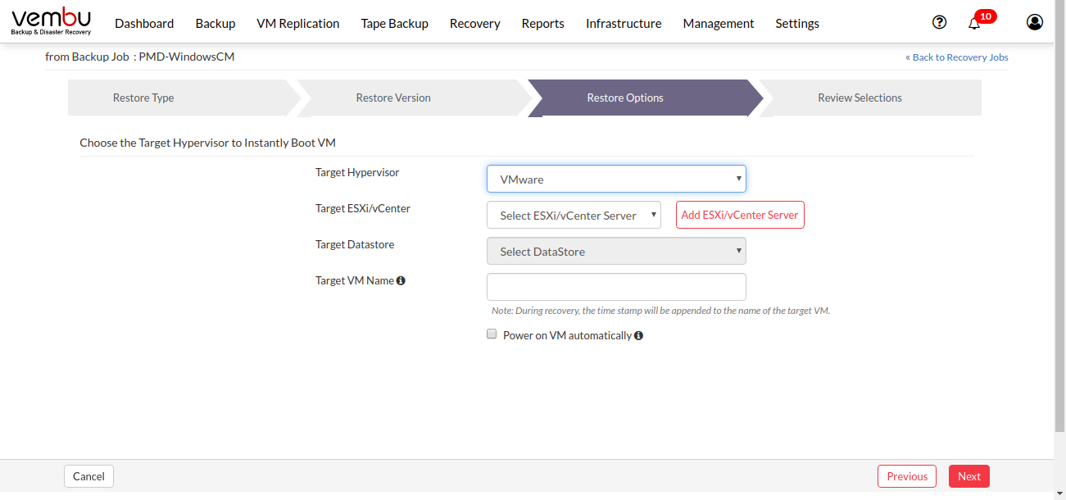Open the Management menu
Image resolution: width=1066 pixels, height=500 pixels.
pyautogui.click(x=719, y=23)
